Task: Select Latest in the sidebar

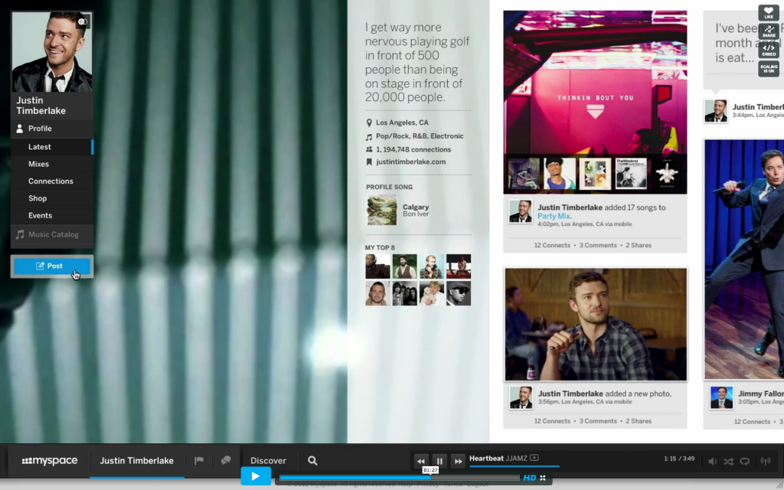Action: coord(52,146)
